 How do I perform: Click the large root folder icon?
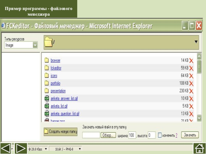pyautogui.click(x=48, y=42)
